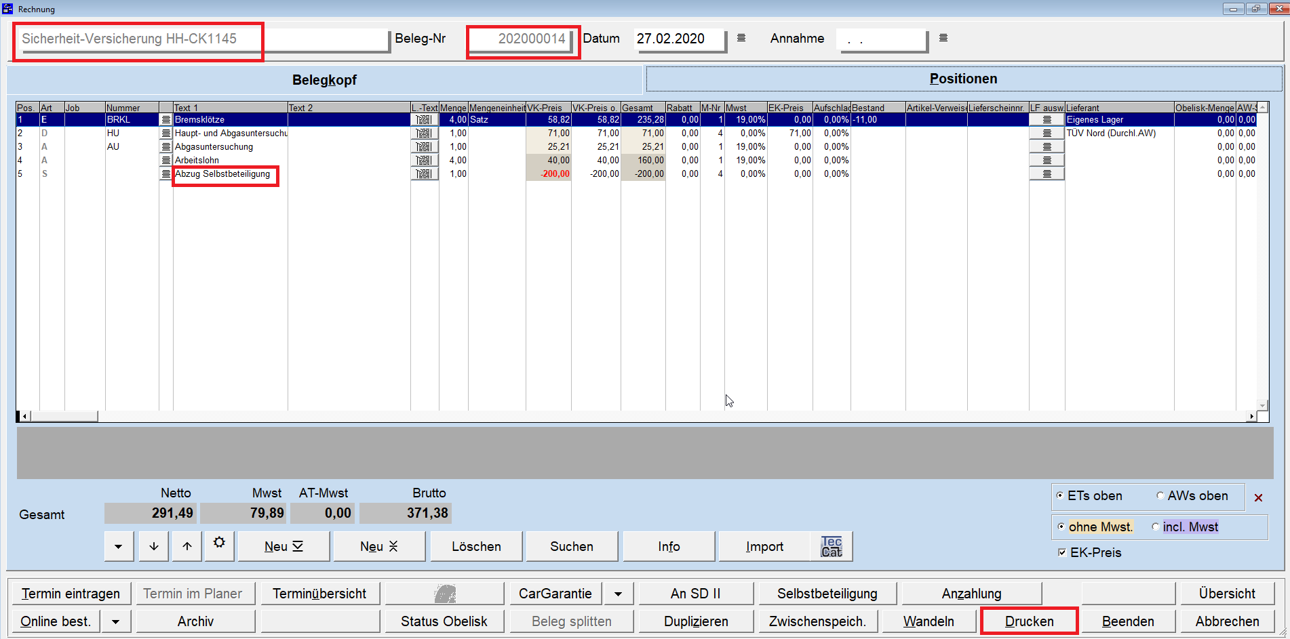This screenshot has width=1290, height=639.
Task: Click the Drucken button
Action: [1029, 621]
